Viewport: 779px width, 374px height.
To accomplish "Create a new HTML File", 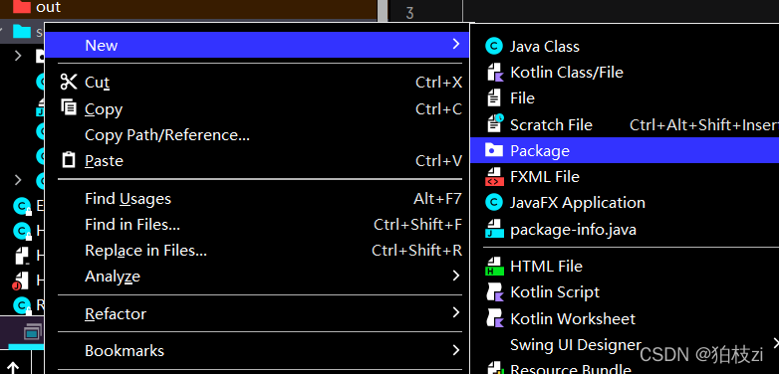I will [625, 267].
